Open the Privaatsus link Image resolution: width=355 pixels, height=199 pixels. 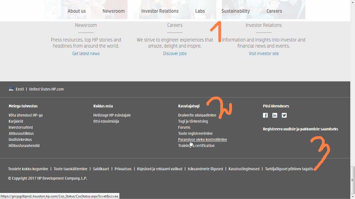pos(123,169)
